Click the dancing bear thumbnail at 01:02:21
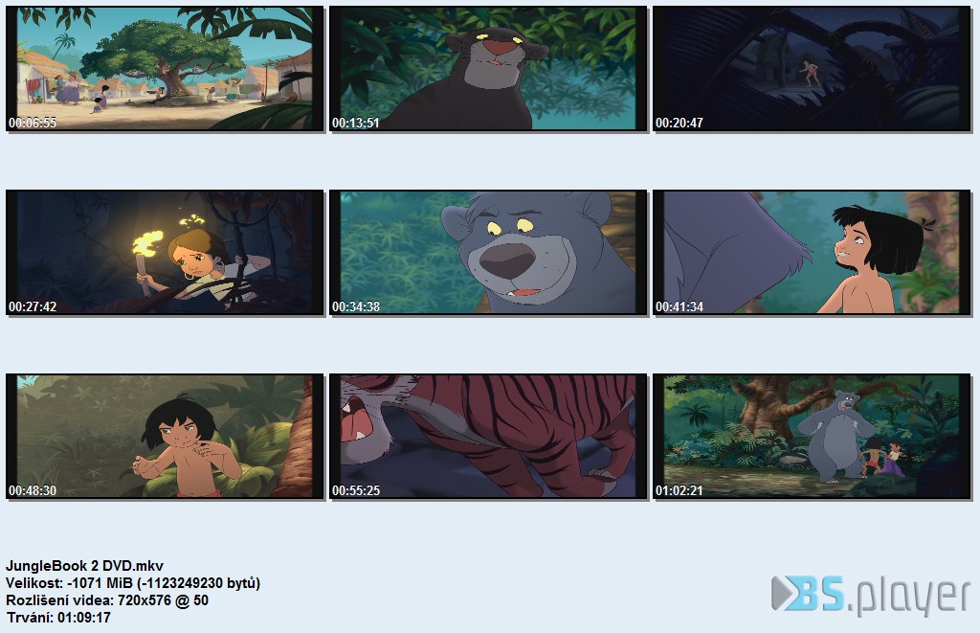The width and height of the screenshot is (980, 633). 812,437
